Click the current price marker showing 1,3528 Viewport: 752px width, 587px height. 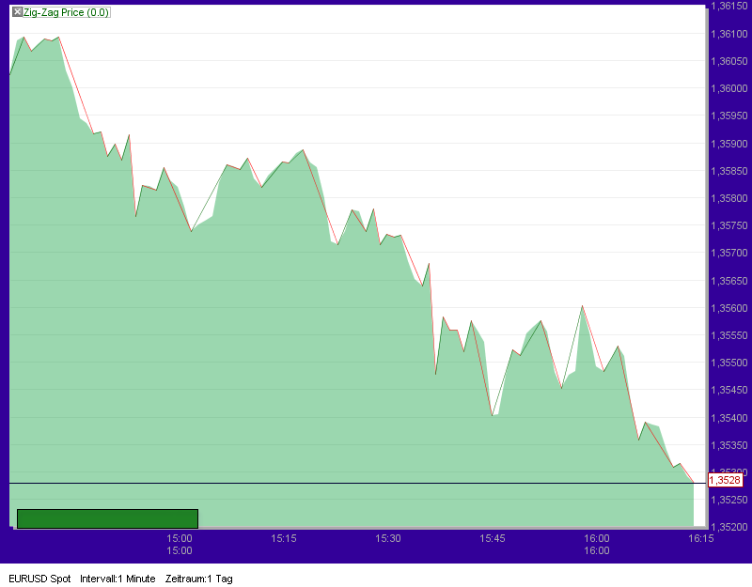[x=724, y=479]
